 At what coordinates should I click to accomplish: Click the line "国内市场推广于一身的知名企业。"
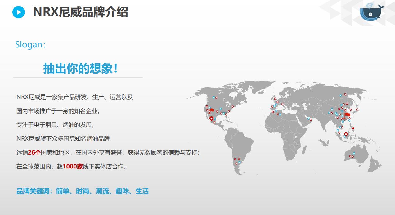tap(58, 111)
